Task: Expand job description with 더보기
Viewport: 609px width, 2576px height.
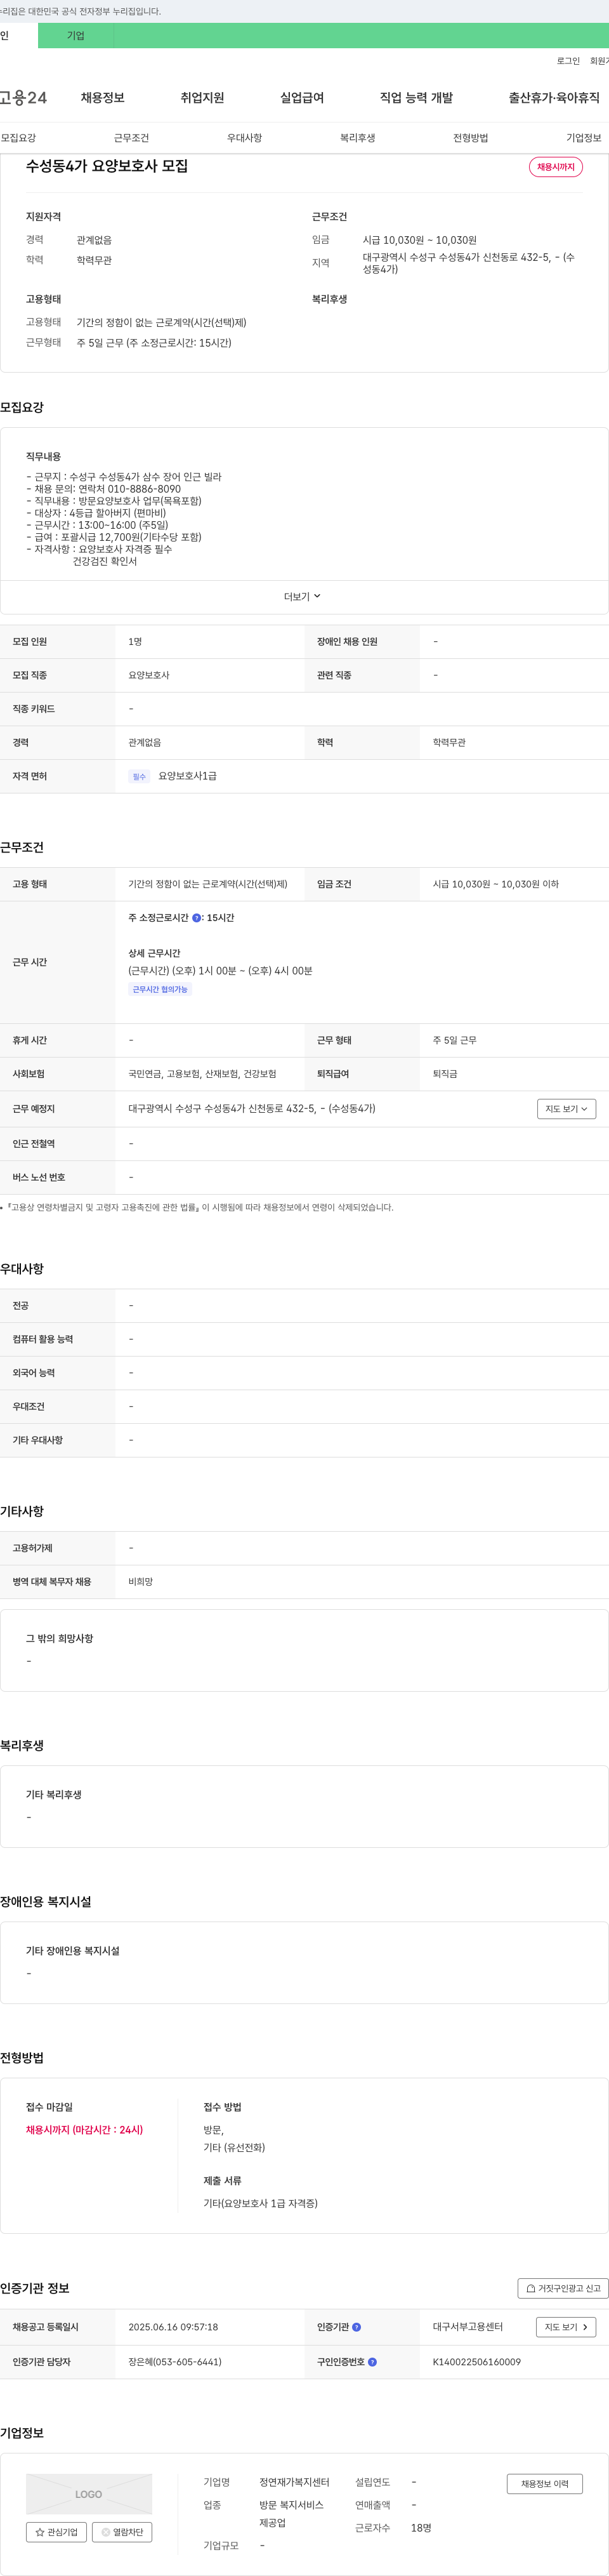Action: [x=303, y=597]
